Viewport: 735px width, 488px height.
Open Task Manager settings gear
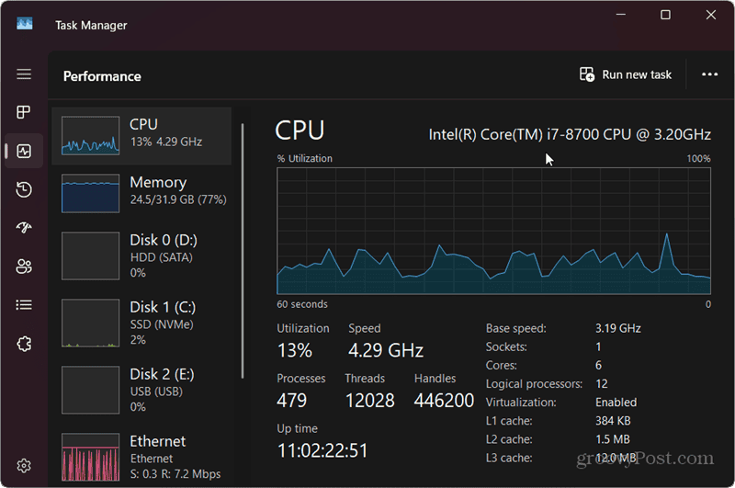[x=24, y=466]
